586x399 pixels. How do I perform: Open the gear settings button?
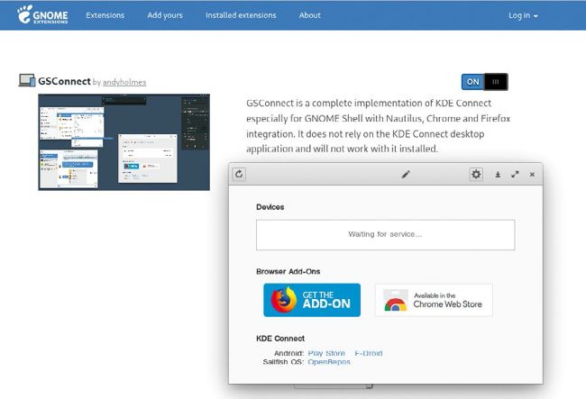[x=476, y=175]
